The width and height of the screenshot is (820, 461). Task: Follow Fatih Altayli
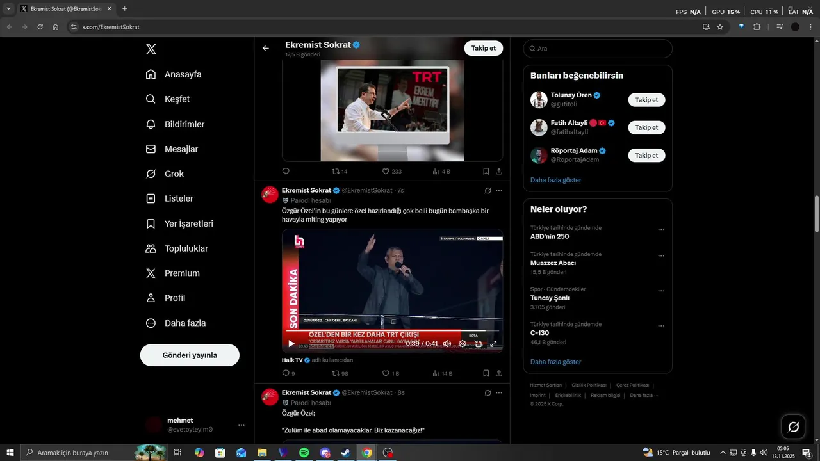[x=646, y=127]
